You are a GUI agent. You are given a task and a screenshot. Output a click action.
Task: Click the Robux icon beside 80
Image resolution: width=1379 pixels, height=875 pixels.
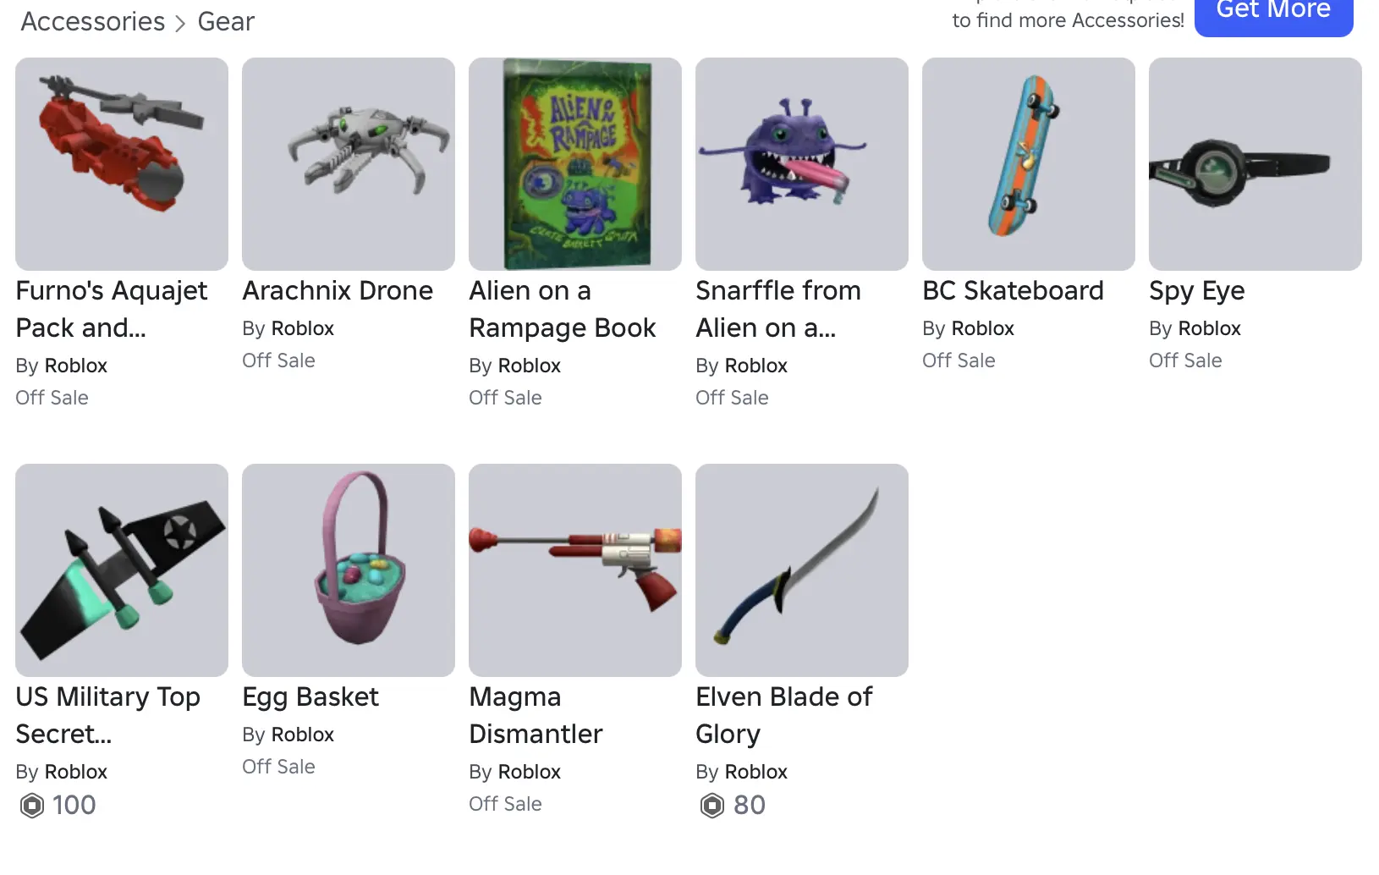point(712,806)
